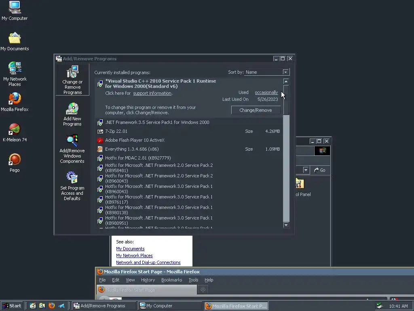Click the KB976117 hotfix entry icon
The height and width of the screenshot is (311, 414).
tap(100, 200)
